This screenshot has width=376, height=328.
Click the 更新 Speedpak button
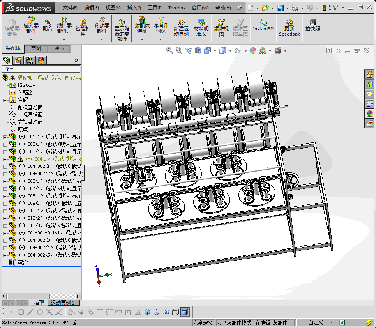pos(289,28)
